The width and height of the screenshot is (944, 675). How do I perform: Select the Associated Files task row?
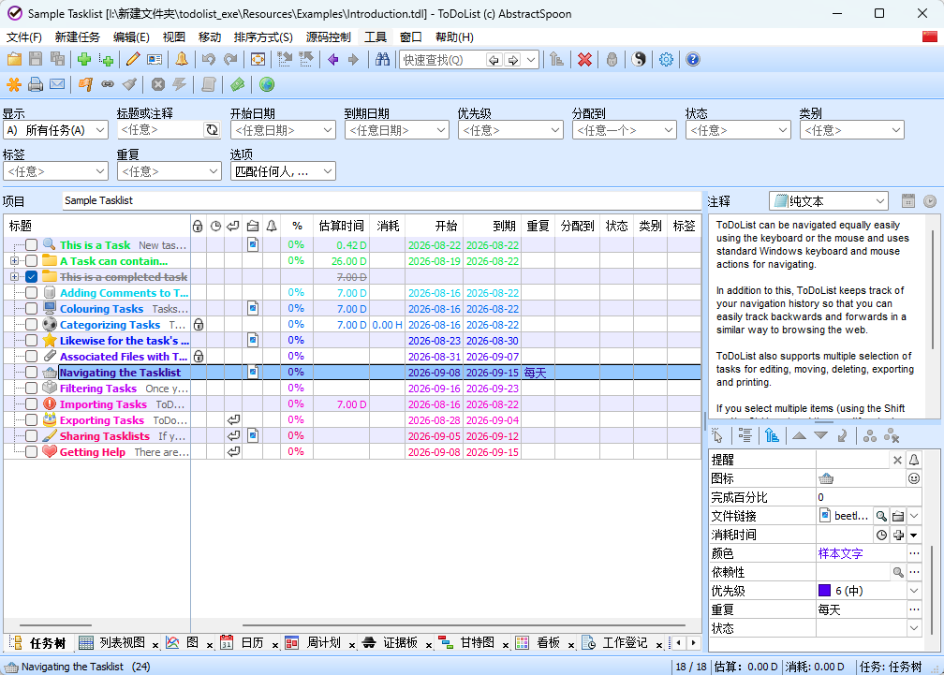(x=352, y=357)
